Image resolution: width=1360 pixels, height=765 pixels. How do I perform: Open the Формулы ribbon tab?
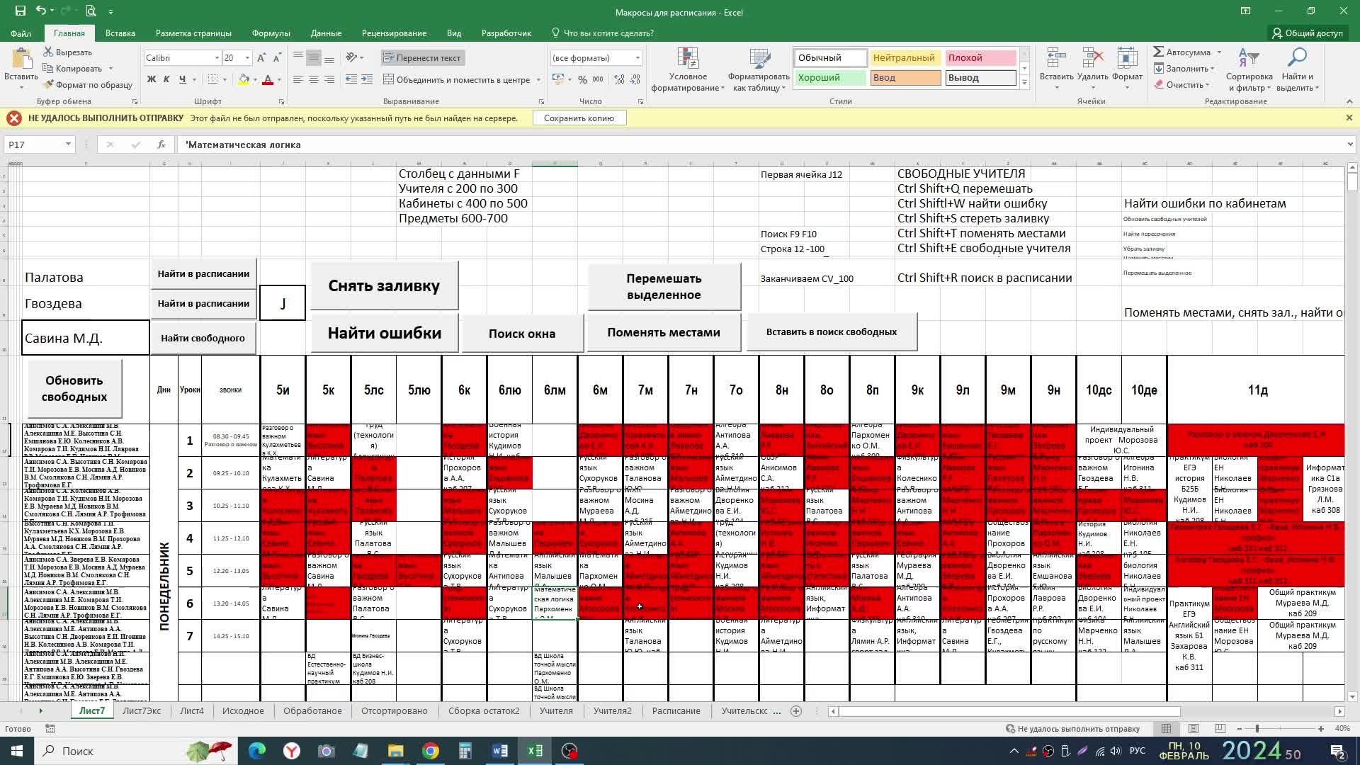pyautogui.click(x=271, y=33)
